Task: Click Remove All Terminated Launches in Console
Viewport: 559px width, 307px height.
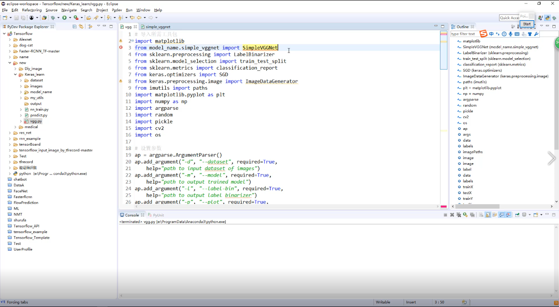Action: click(458, 215)
